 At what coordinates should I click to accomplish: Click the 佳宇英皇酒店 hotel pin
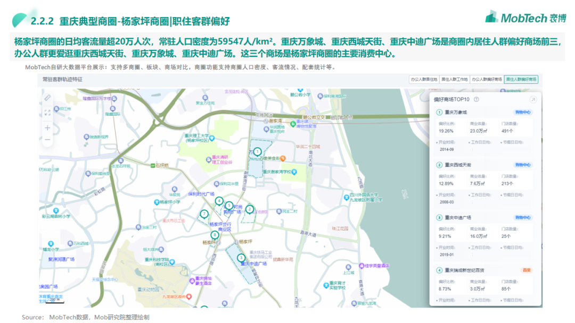[361, 266]
